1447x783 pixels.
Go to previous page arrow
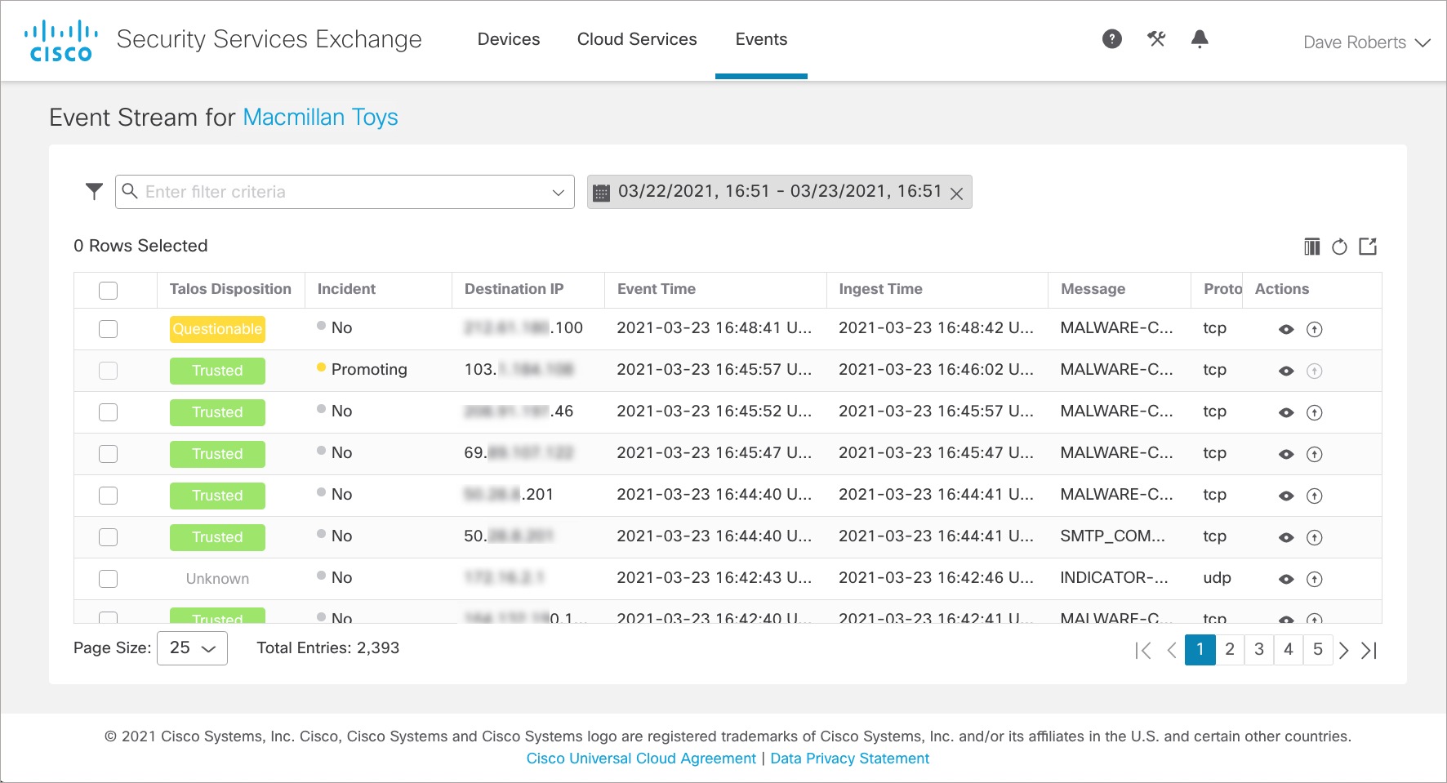[1172, 651]
